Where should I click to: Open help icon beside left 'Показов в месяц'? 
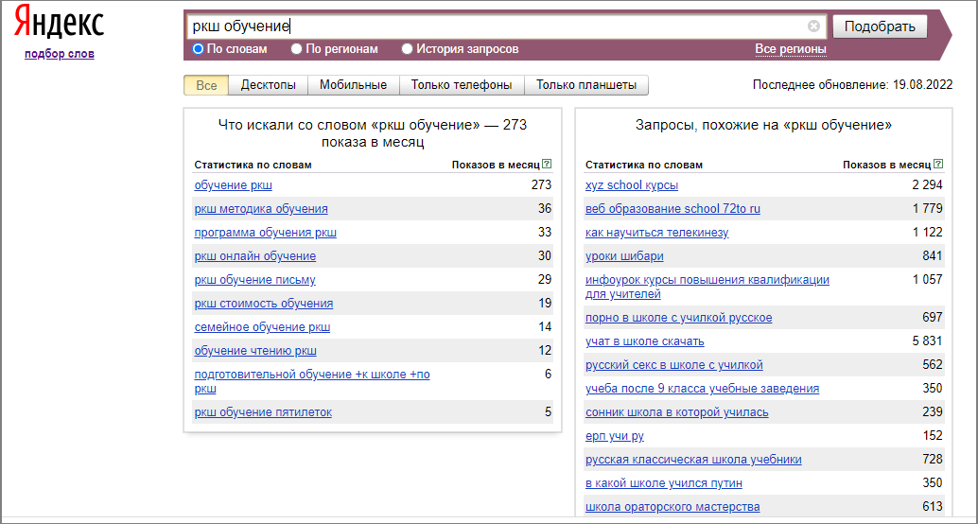pyautogui.click(x=547, y=165)
